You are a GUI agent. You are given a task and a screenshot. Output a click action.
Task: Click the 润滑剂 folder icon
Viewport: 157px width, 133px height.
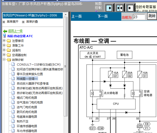(x=9, y=50)
